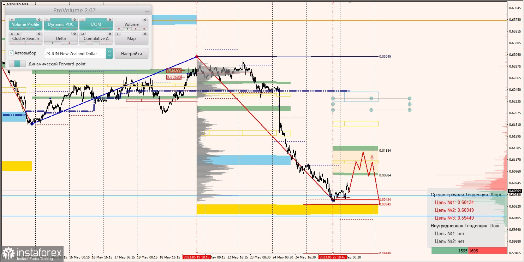Click the F hotkey tag on Map
The width and height of the screenshot is (524, 262).
[x=118, y=34]
